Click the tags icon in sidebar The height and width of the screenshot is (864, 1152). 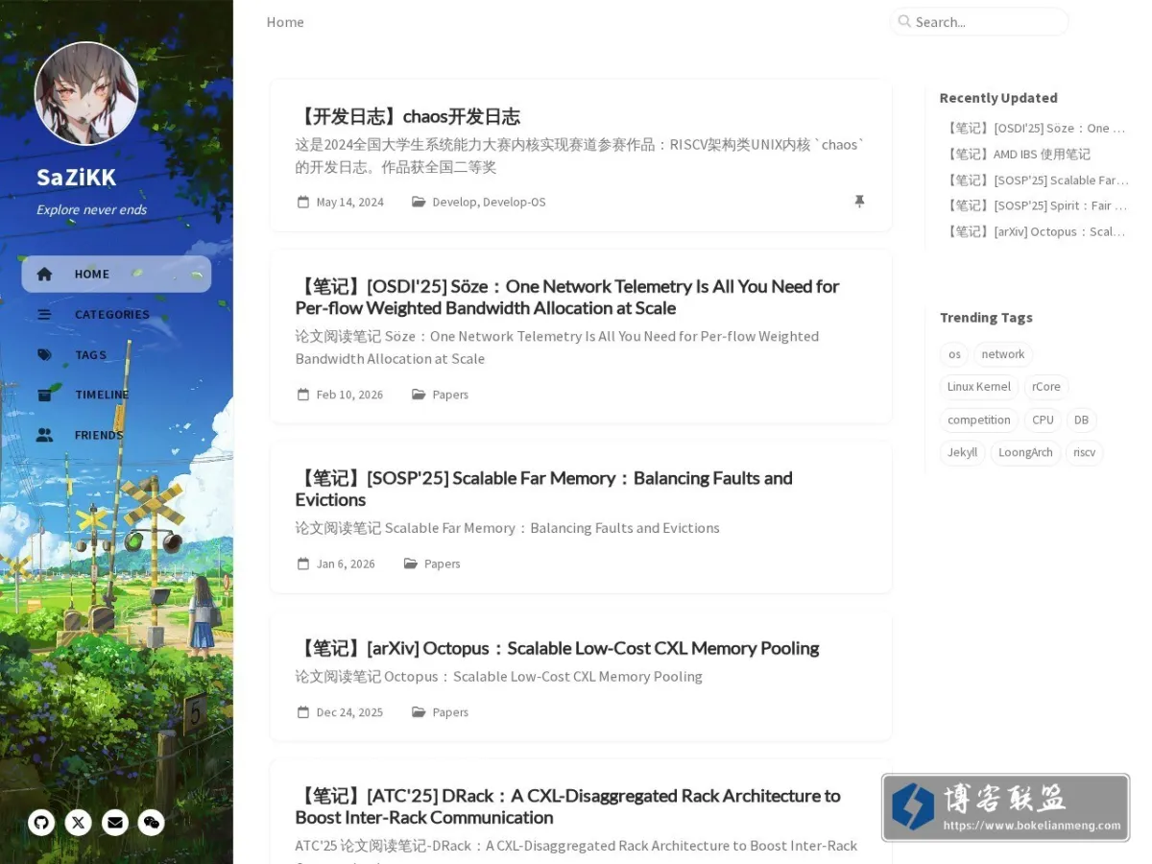(44, 354)
